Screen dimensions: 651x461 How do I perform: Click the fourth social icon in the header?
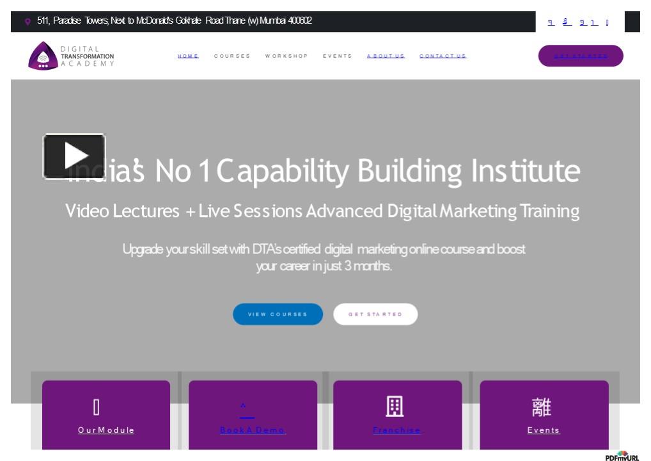[595, 22]
